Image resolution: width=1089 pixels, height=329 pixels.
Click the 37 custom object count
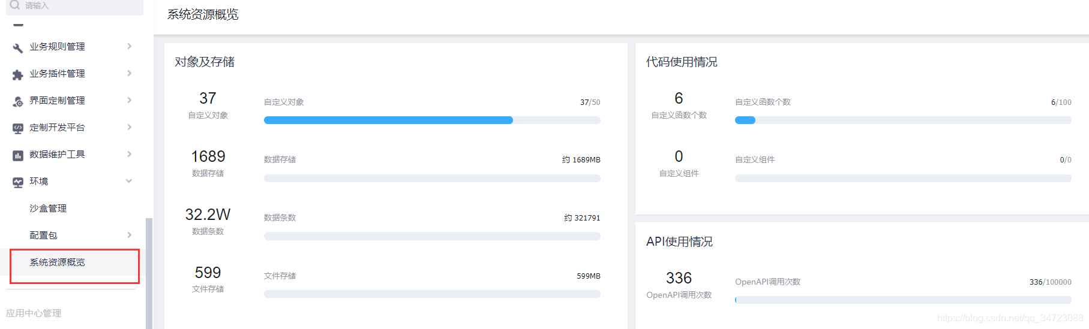pyautogui.click(x=208, y=98)
